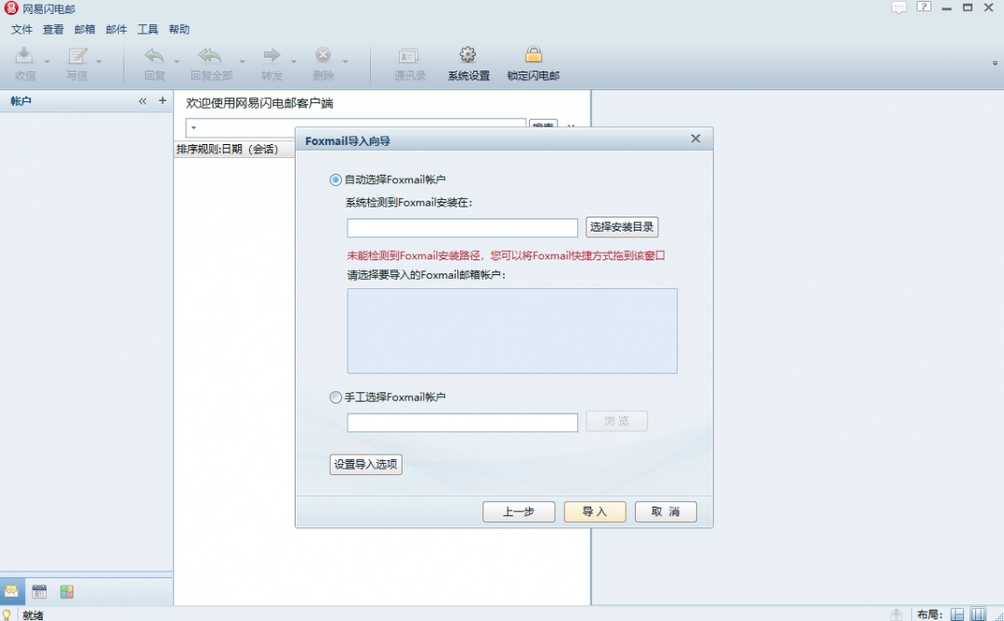Open the 收信 dropdown arrow
This screenshot has height=621, width=1004.
(x=47, y=61)
